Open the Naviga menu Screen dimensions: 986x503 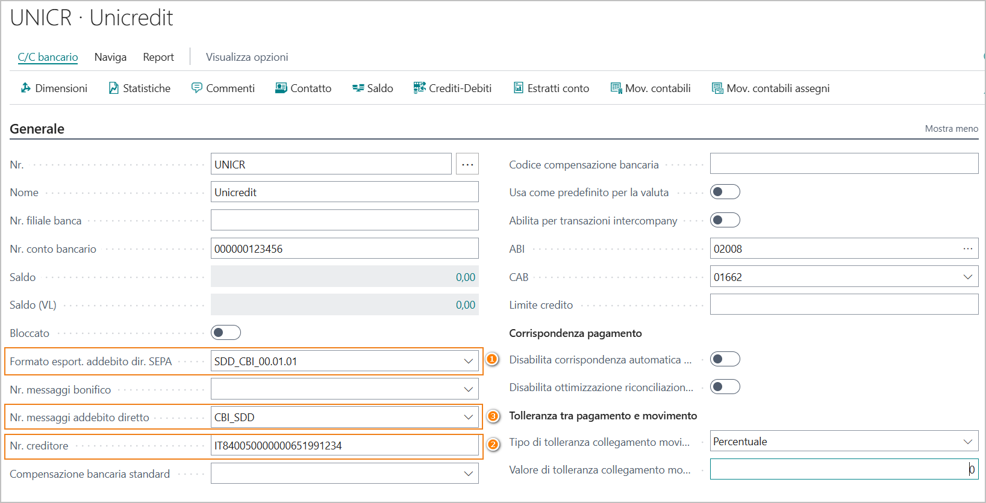(x=110, y=57)
